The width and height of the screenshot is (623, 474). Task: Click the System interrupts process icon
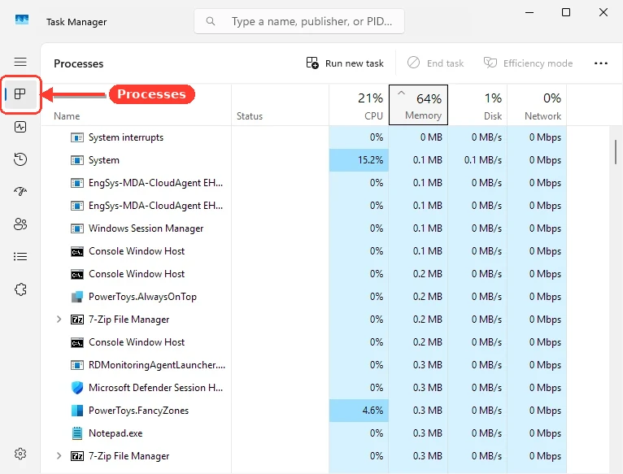pos(77,137)
